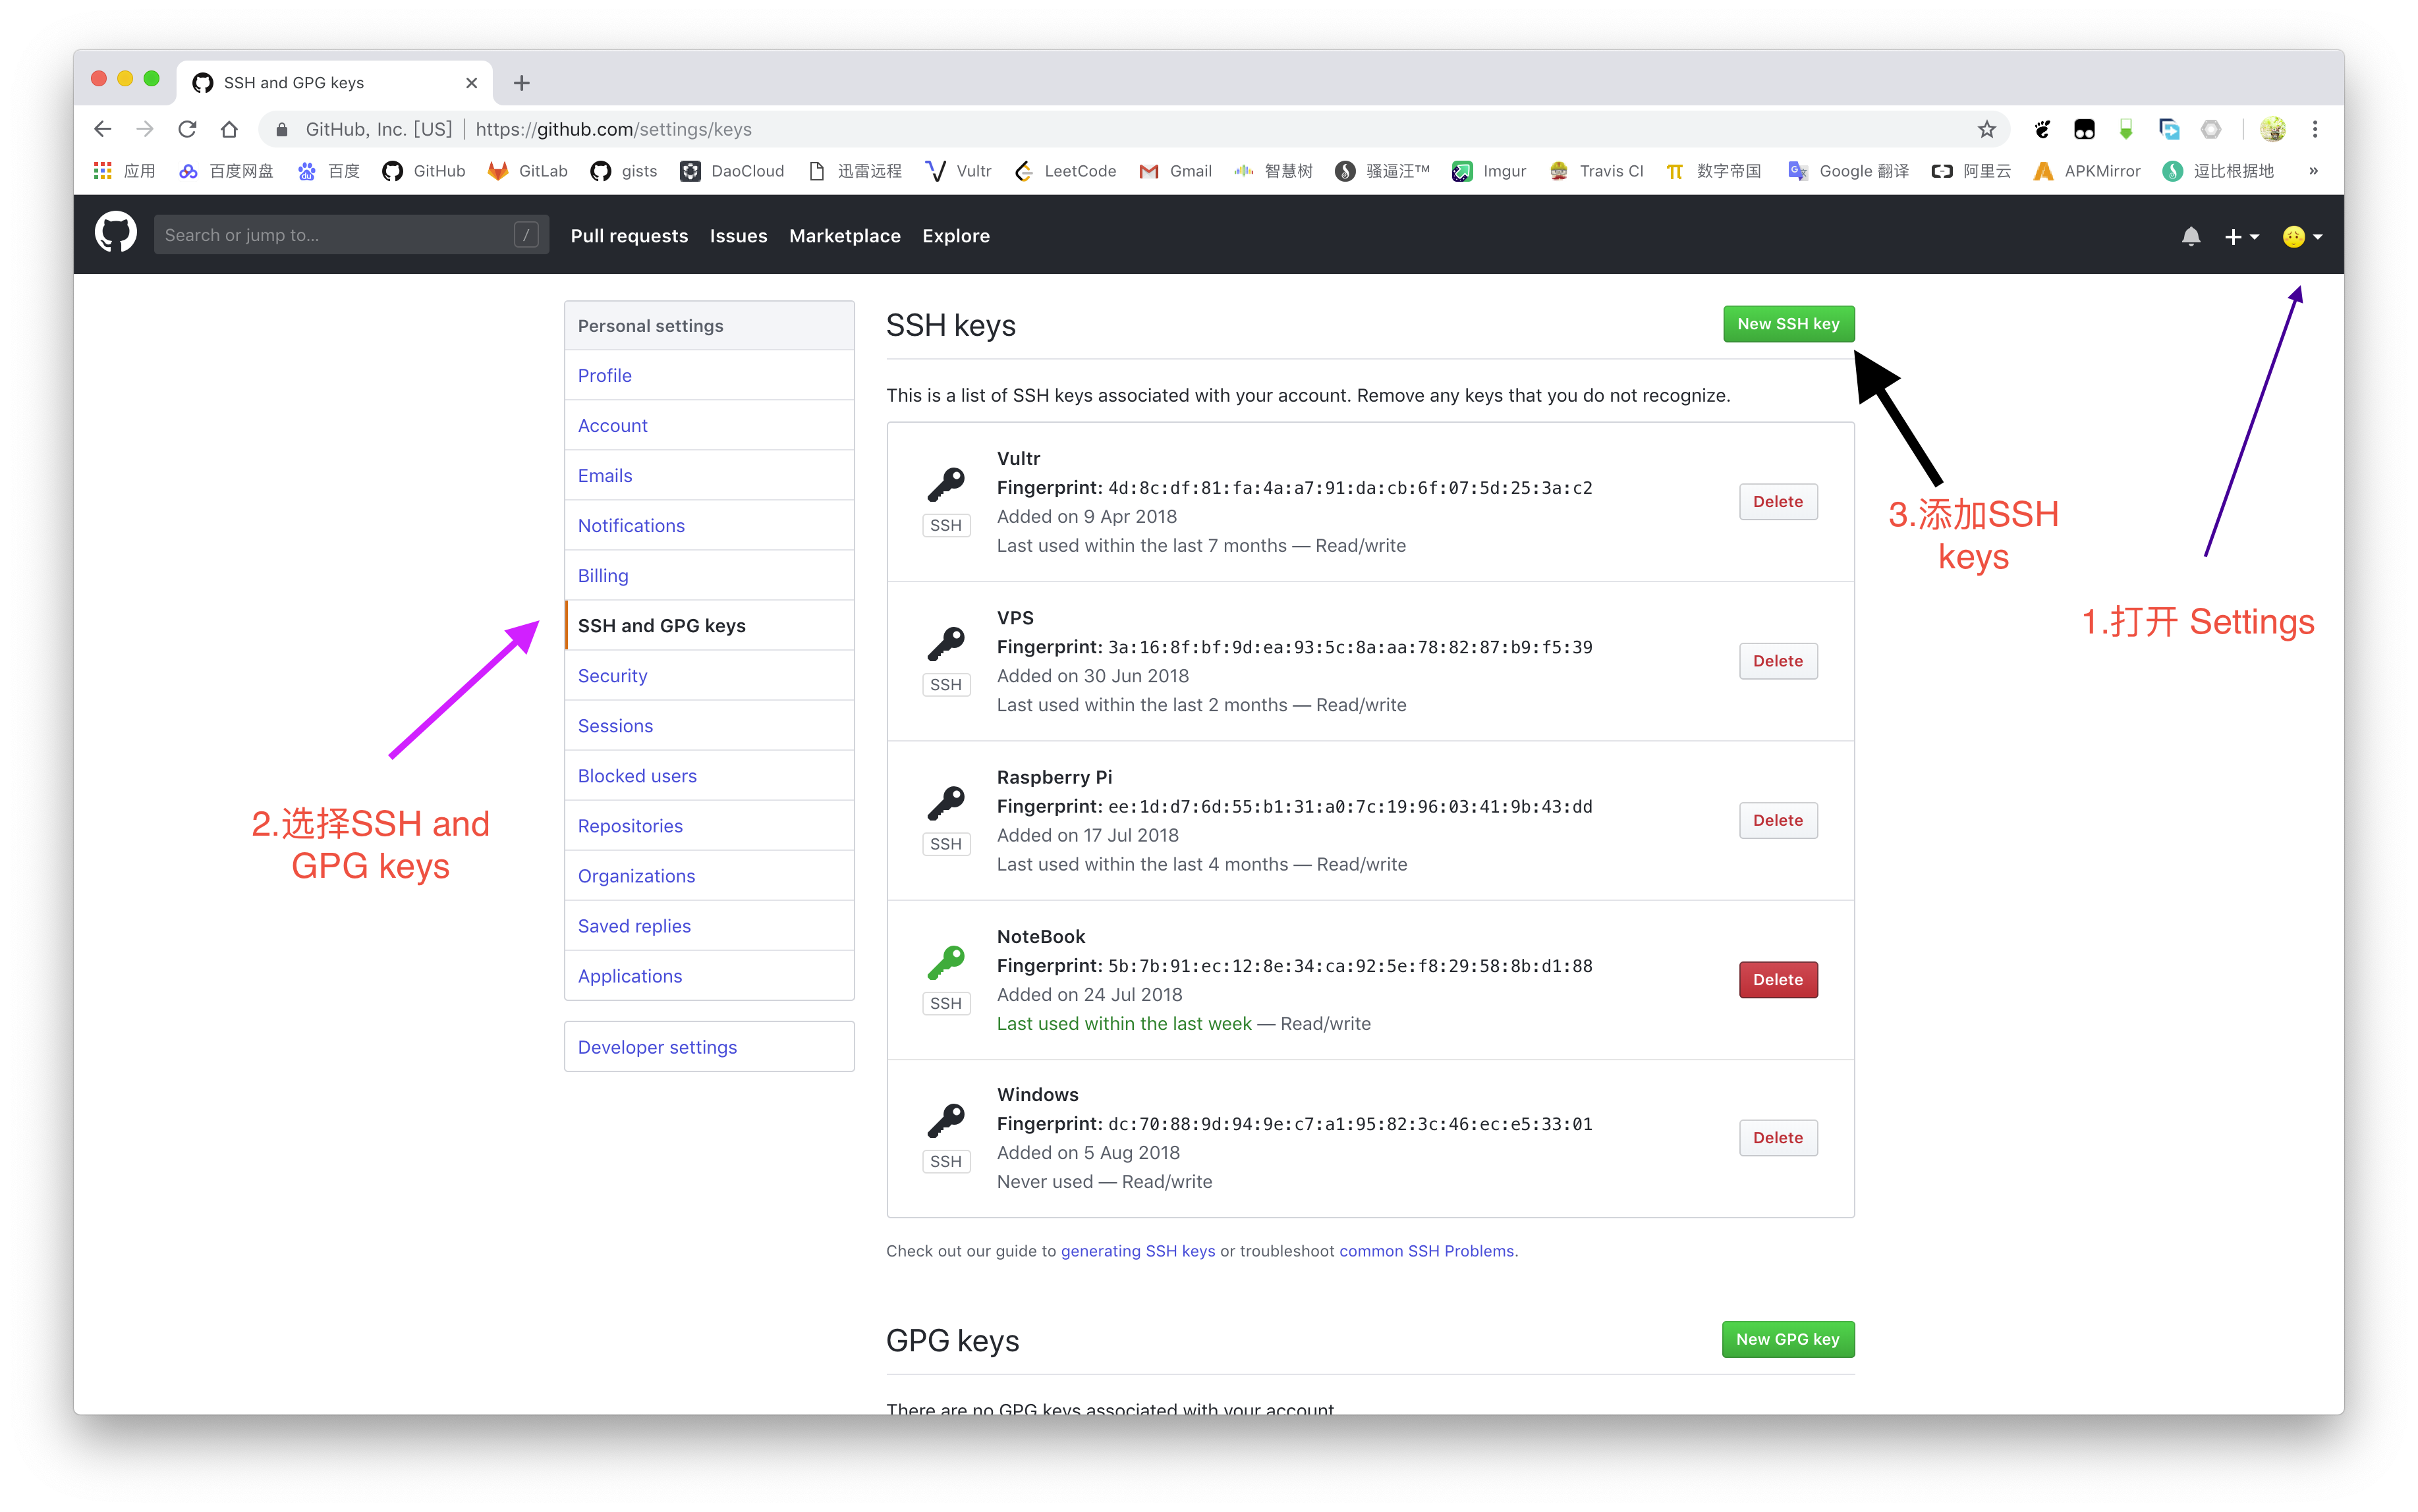2418x1512 pixels.
Task: Open the notifications bell icon
Action: pos(2190,236)
